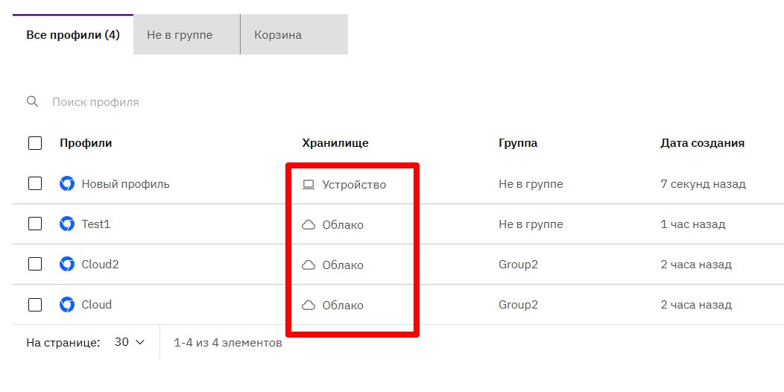Click Не в группе cell for Новый профиль
This screenshot has width=784, height=392.
point(531,184)
